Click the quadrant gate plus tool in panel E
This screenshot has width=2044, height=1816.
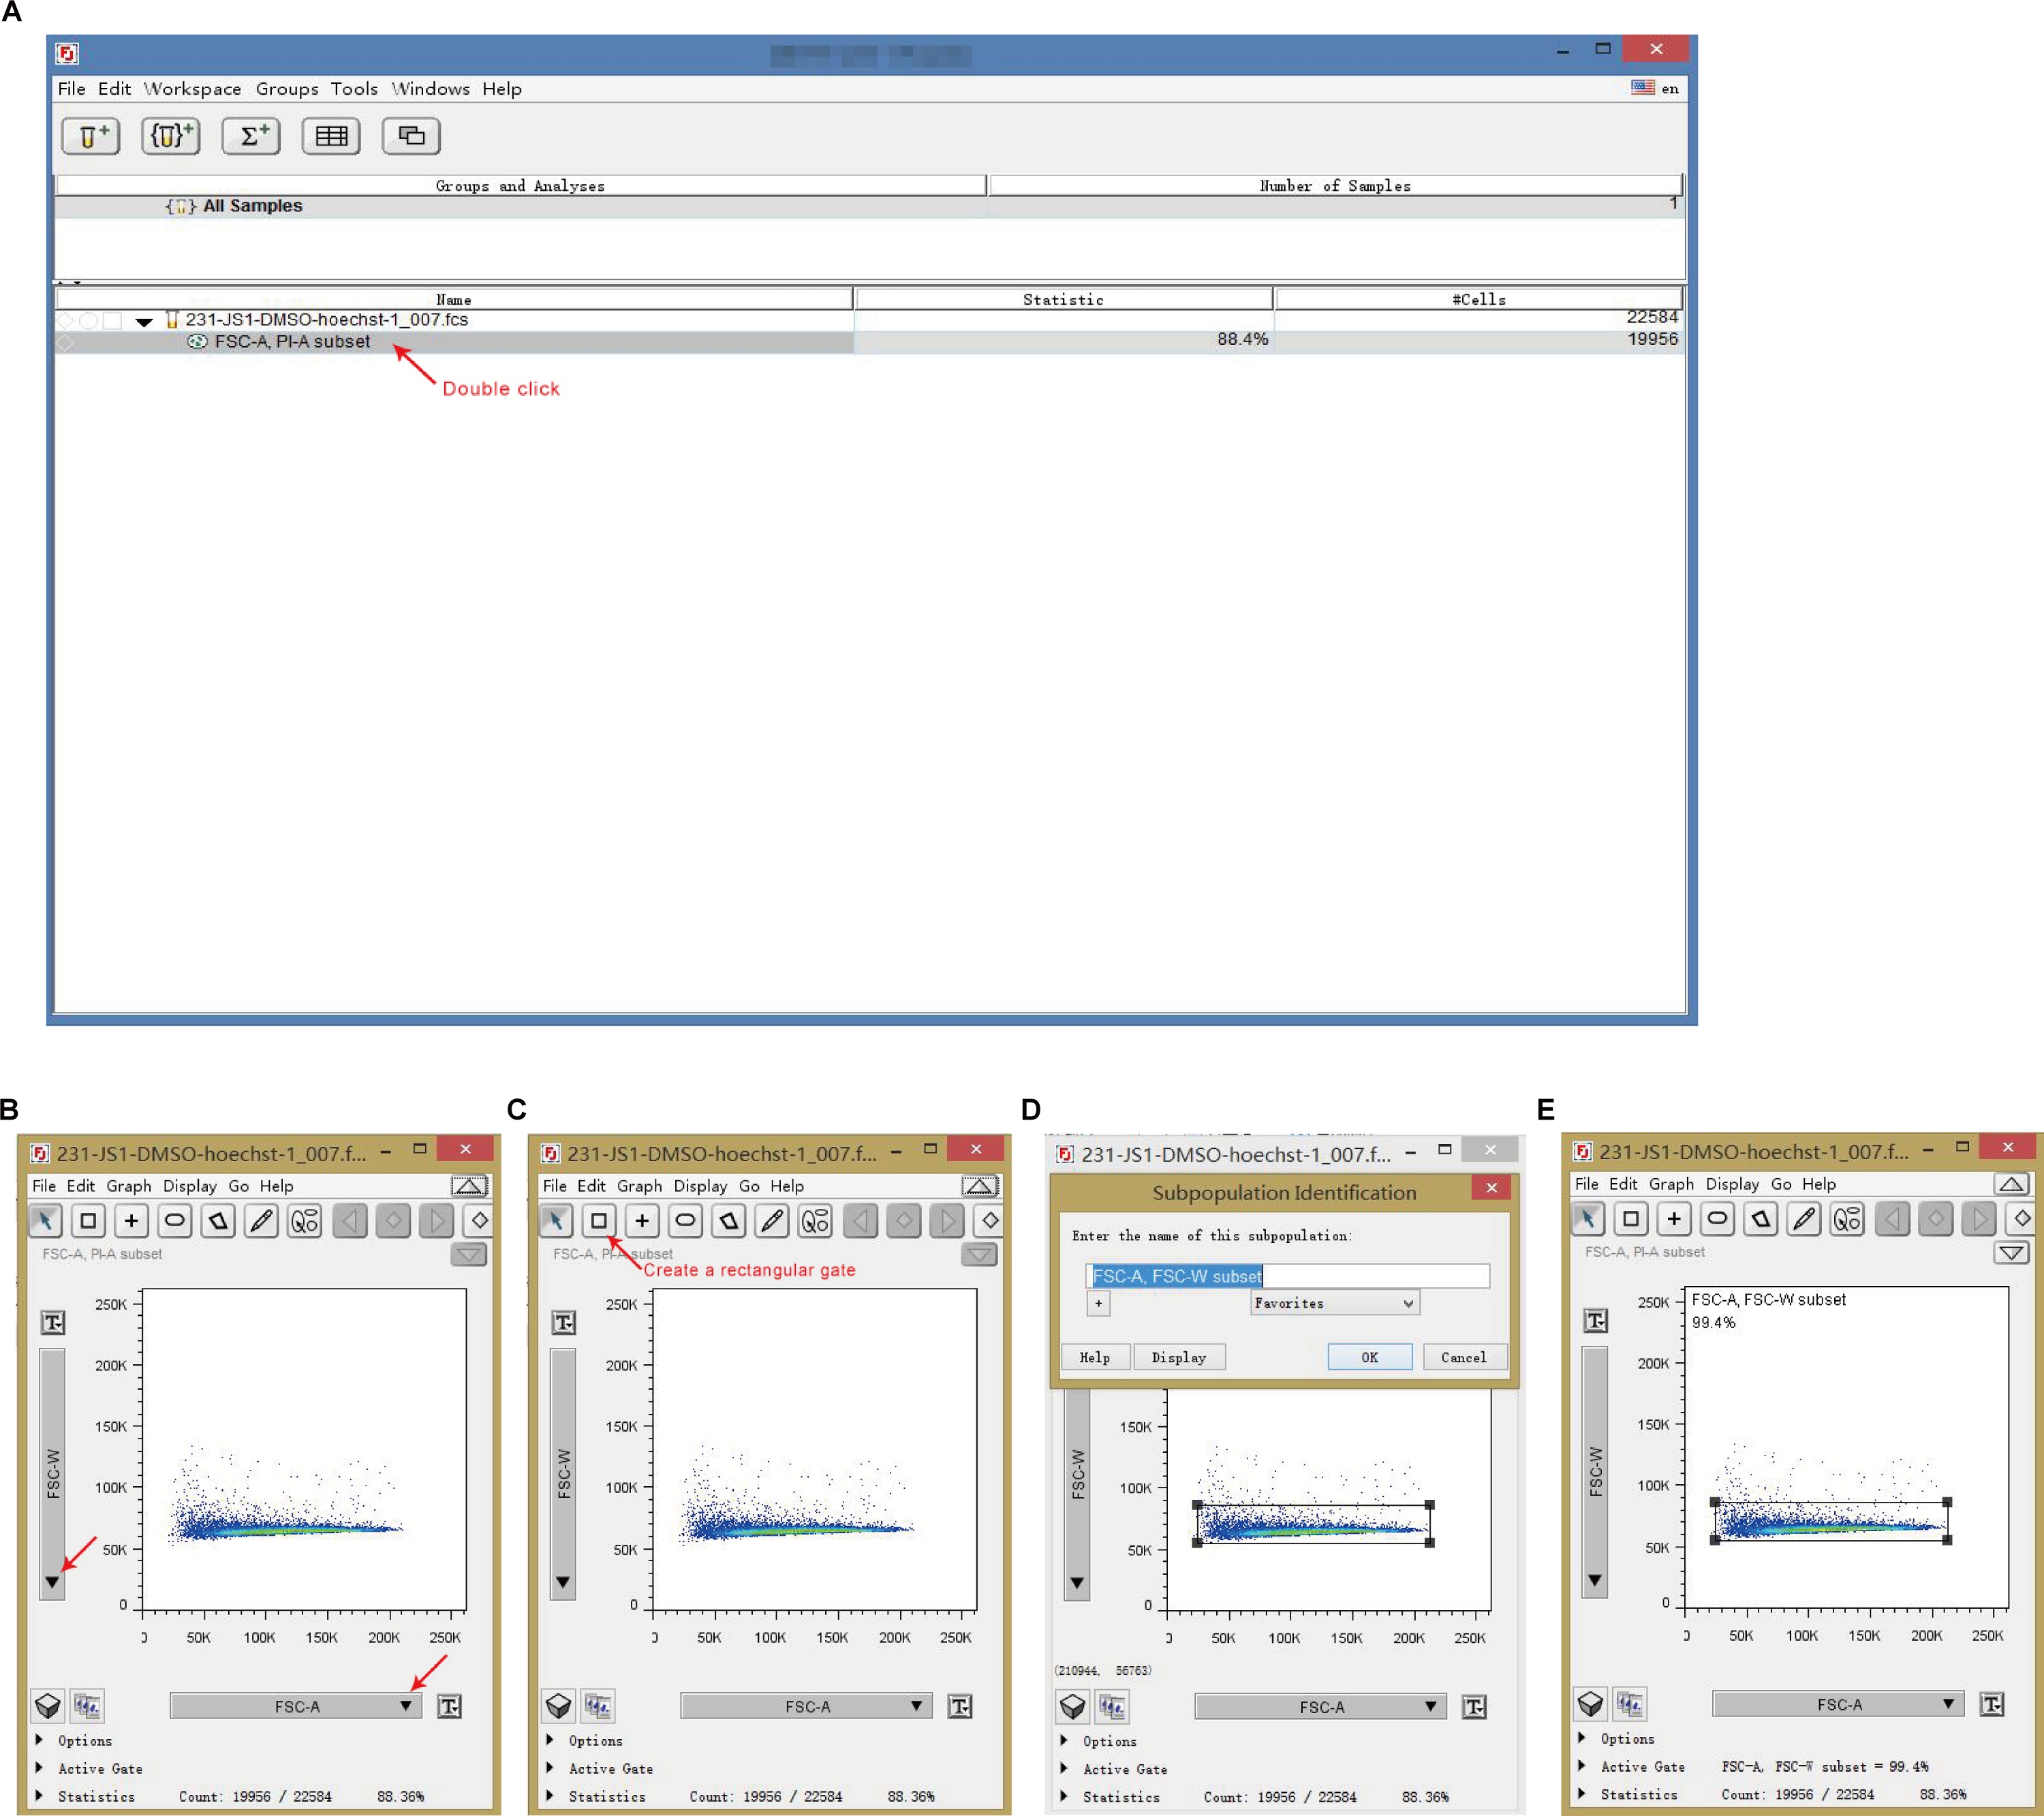coord(1674,1218)
